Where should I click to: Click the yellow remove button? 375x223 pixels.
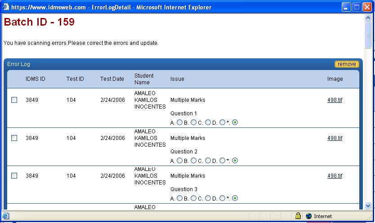pyautogui.click(x=347, y=64)
